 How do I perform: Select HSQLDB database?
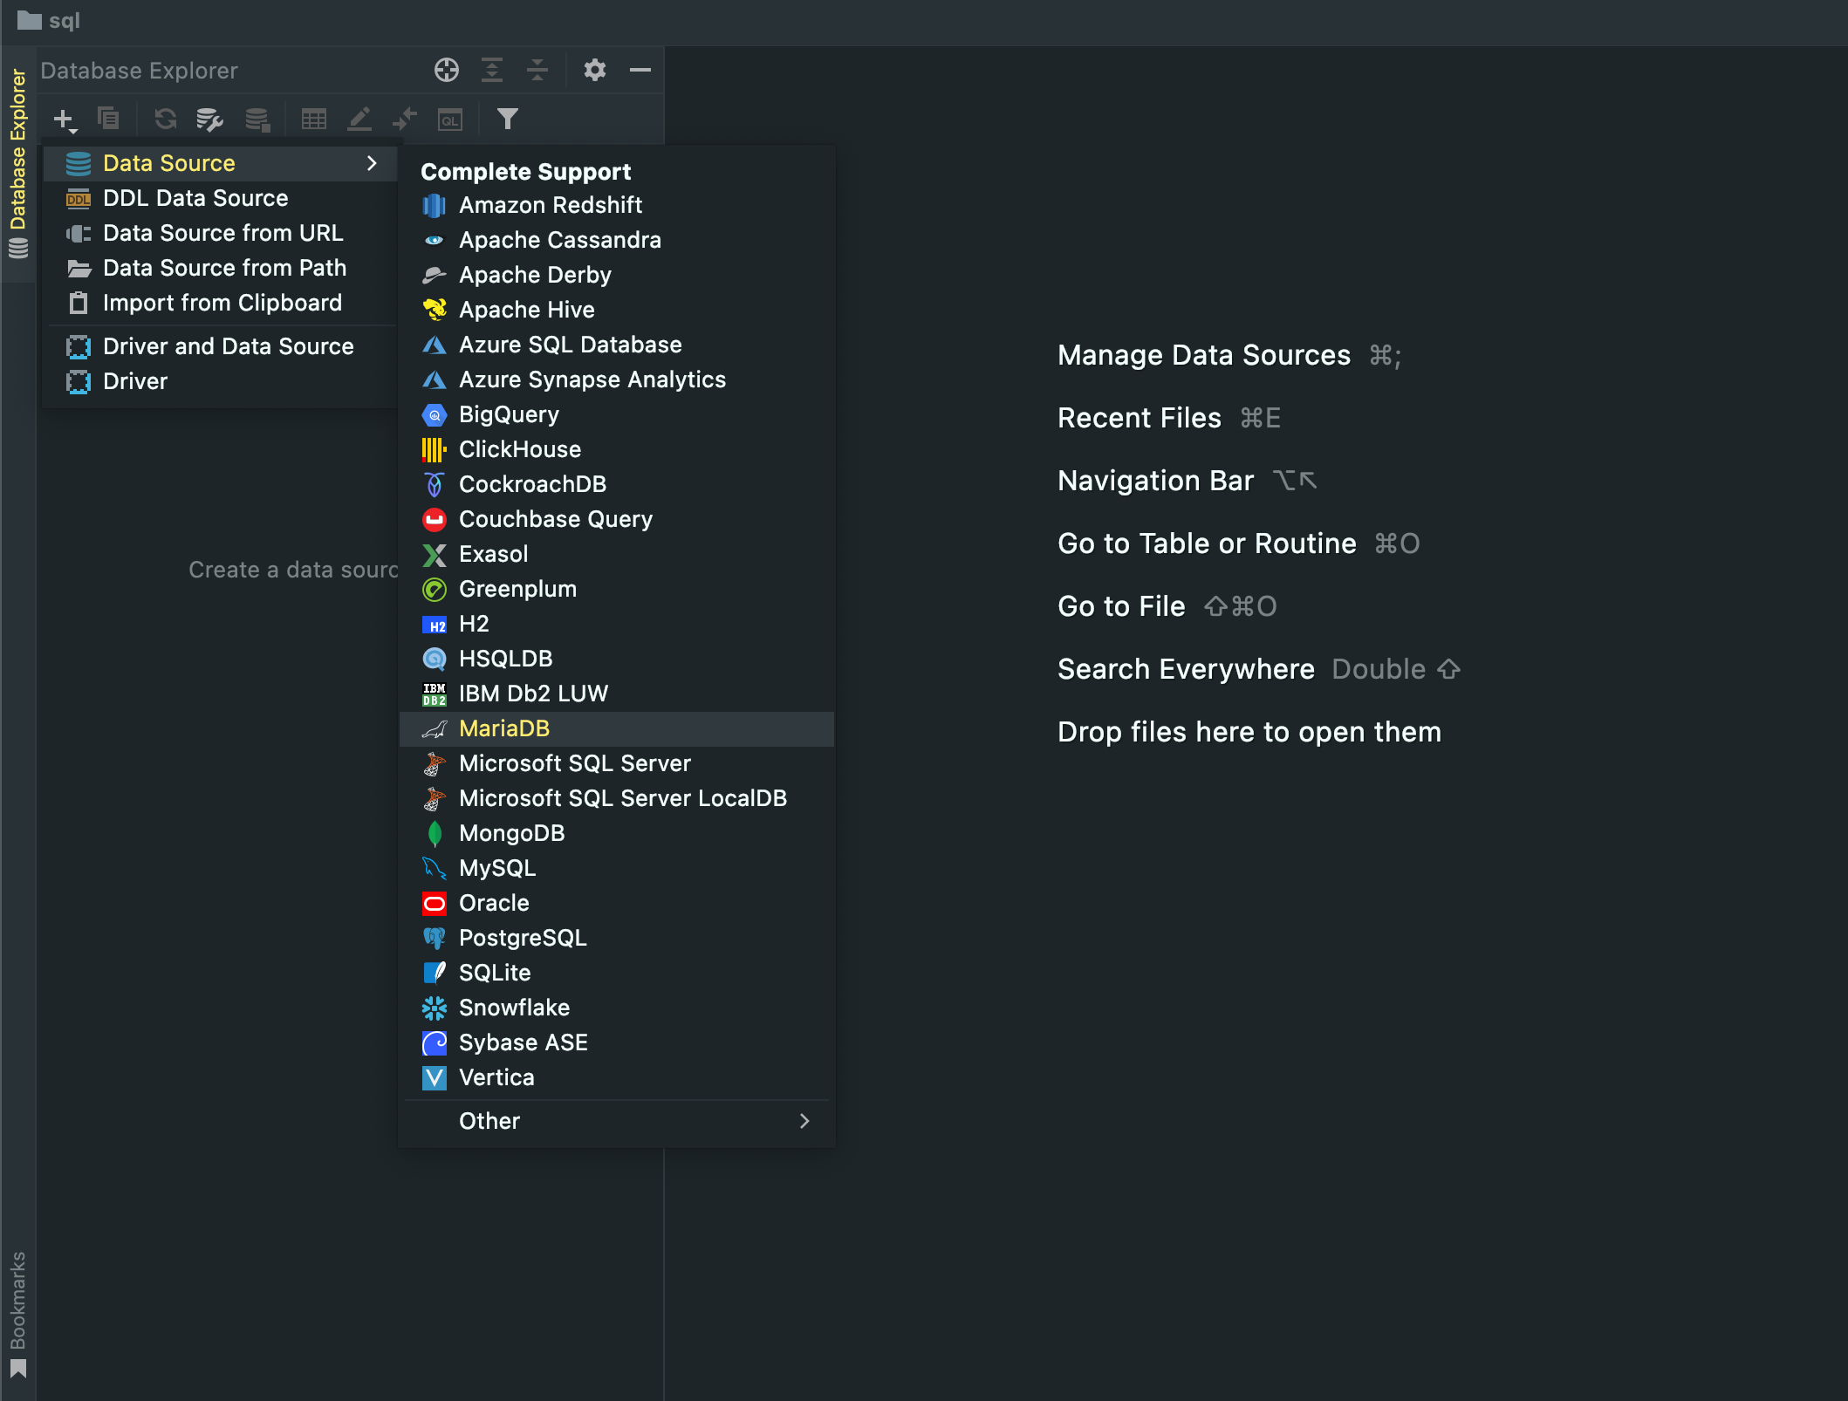coord(616,659)
